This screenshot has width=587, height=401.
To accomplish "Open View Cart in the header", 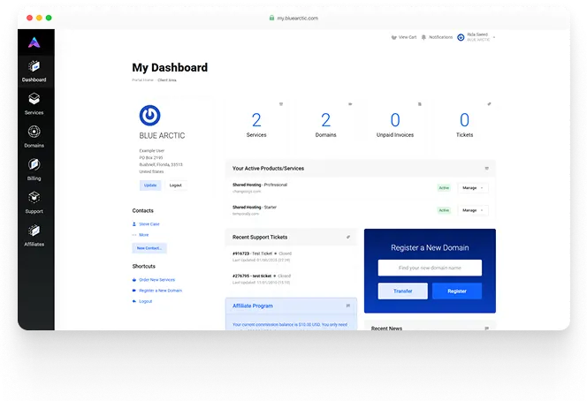I will pyautogui.click(x=403, y=37).
